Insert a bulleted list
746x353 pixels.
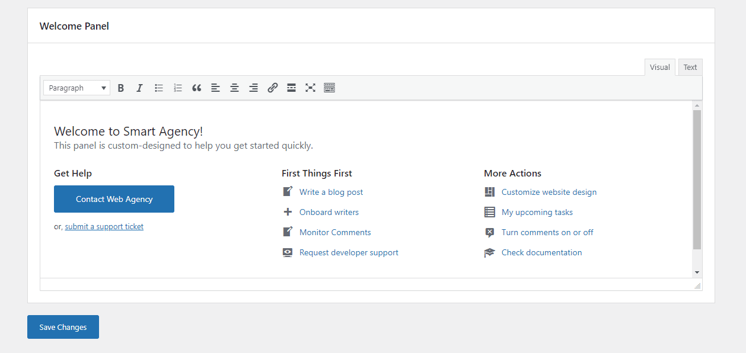[159, 88]
